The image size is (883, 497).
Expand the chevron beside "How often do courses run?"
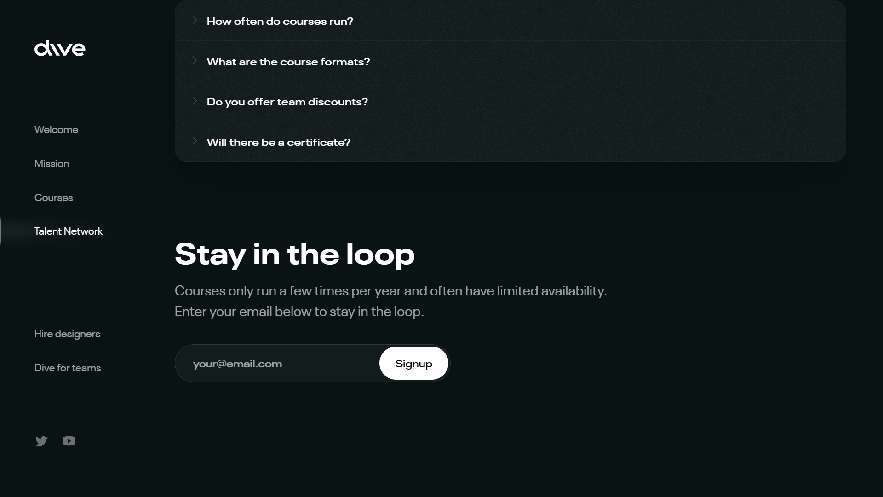195,20
